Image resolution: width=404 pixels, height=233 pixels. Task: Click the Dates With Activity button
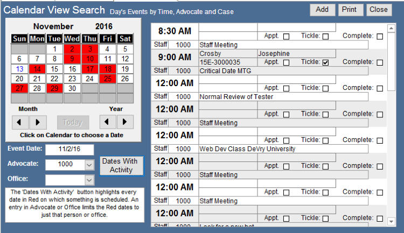tap(121, 166)
